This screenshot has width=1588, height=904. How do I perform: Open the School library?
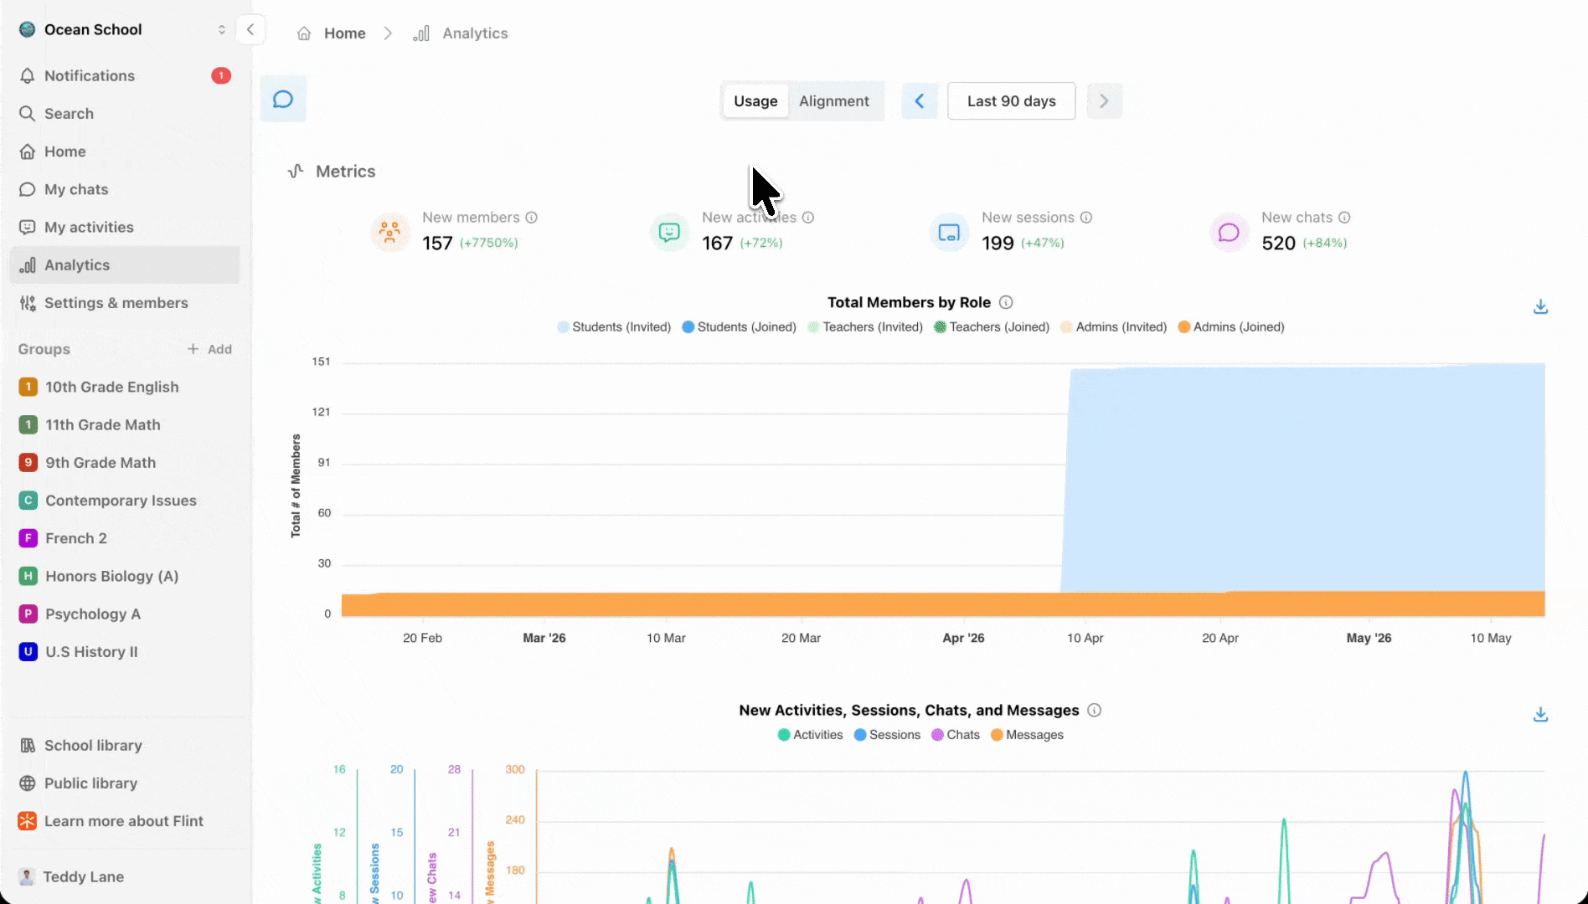(x=125, y=746)
